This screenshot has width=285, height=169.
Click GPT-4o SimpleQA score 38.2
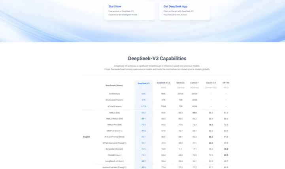point(226,149)
